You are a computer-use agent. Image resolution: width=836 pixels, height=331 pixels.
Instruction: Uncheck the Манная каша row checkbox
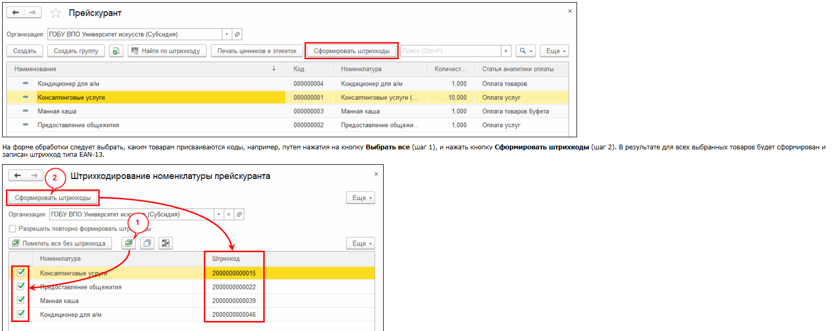click(x=21, y=300)
